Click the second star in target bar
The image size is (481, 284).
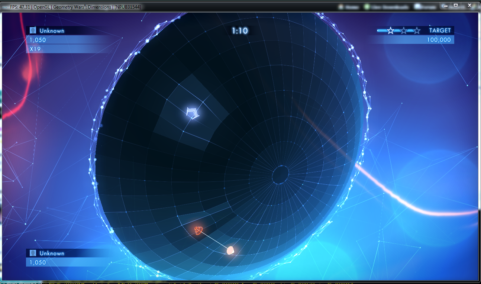pyautogui.click(x=404, y=30)
